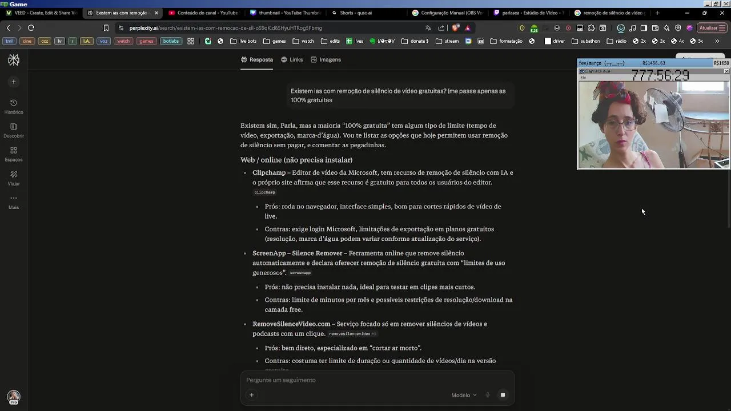Open Leo AI sparkle icon

[666, 27]
